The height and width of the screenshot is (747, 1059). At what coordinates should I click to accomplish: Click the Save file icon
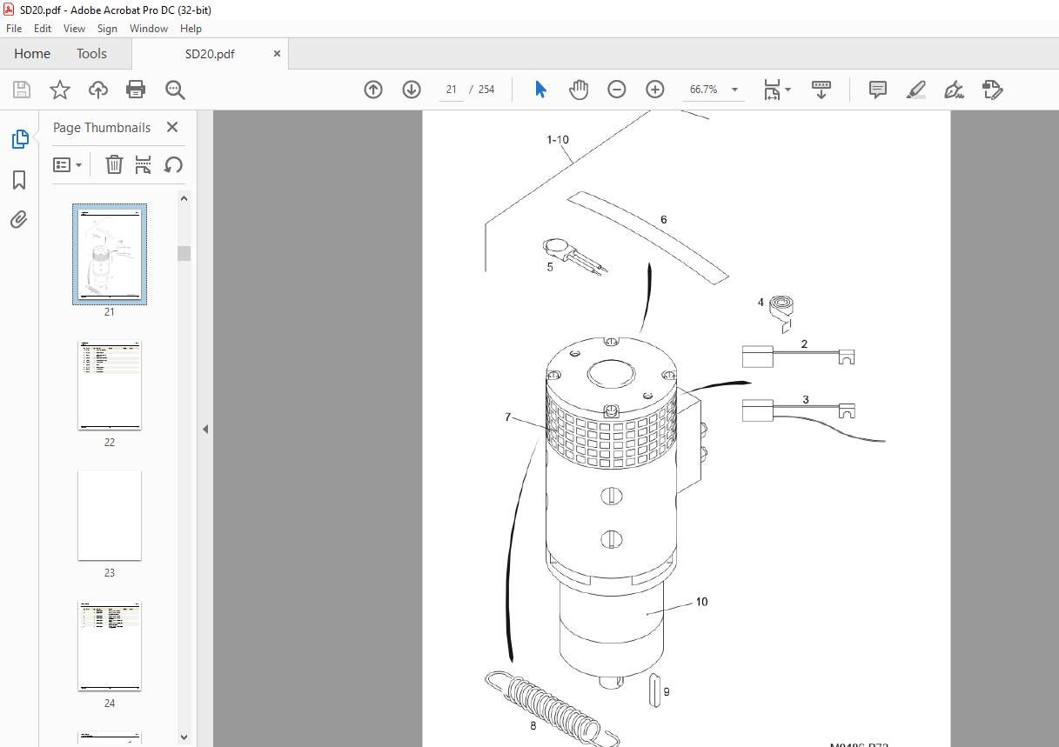coord(22,90)
